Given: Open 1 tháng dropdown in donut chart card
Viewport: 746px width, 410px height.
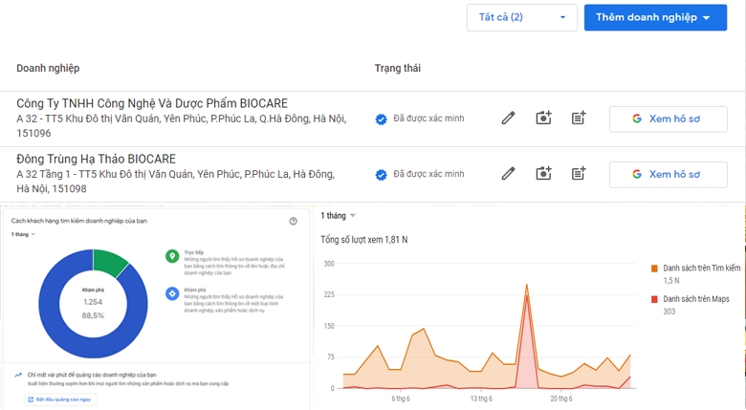Looking at the screenshot, I should click(23, 234).
